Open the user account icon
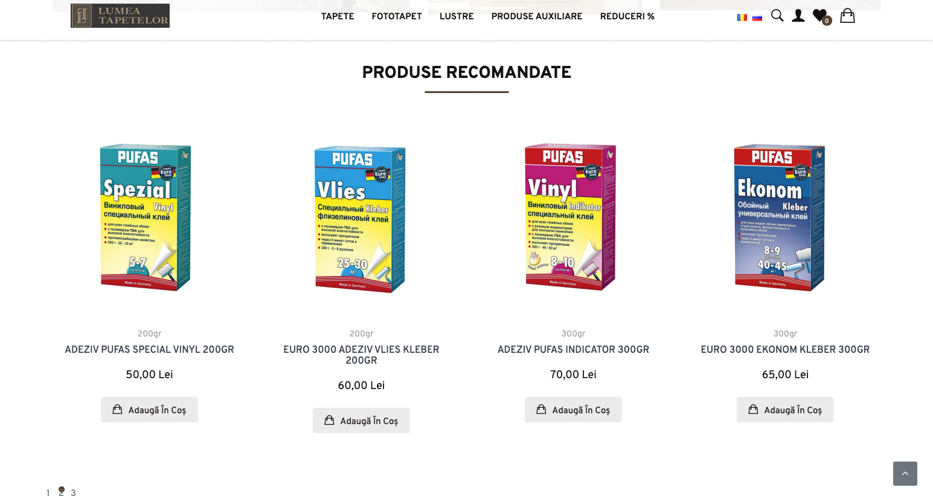 798,16
